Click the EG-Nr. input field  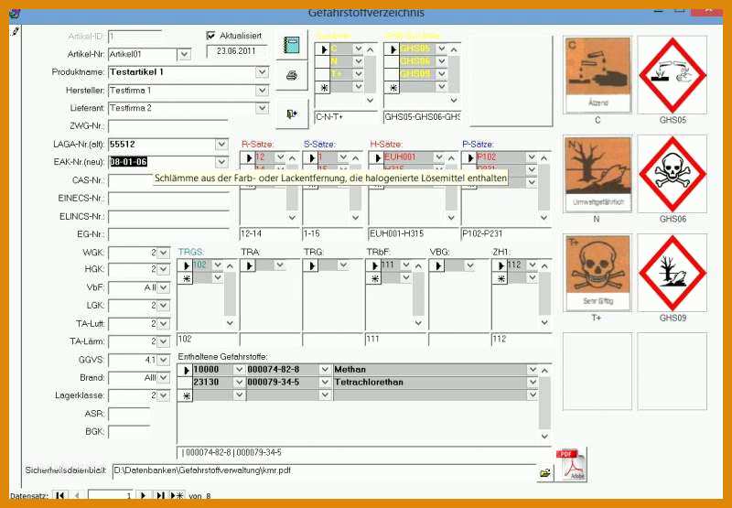[x=168, y=234]
